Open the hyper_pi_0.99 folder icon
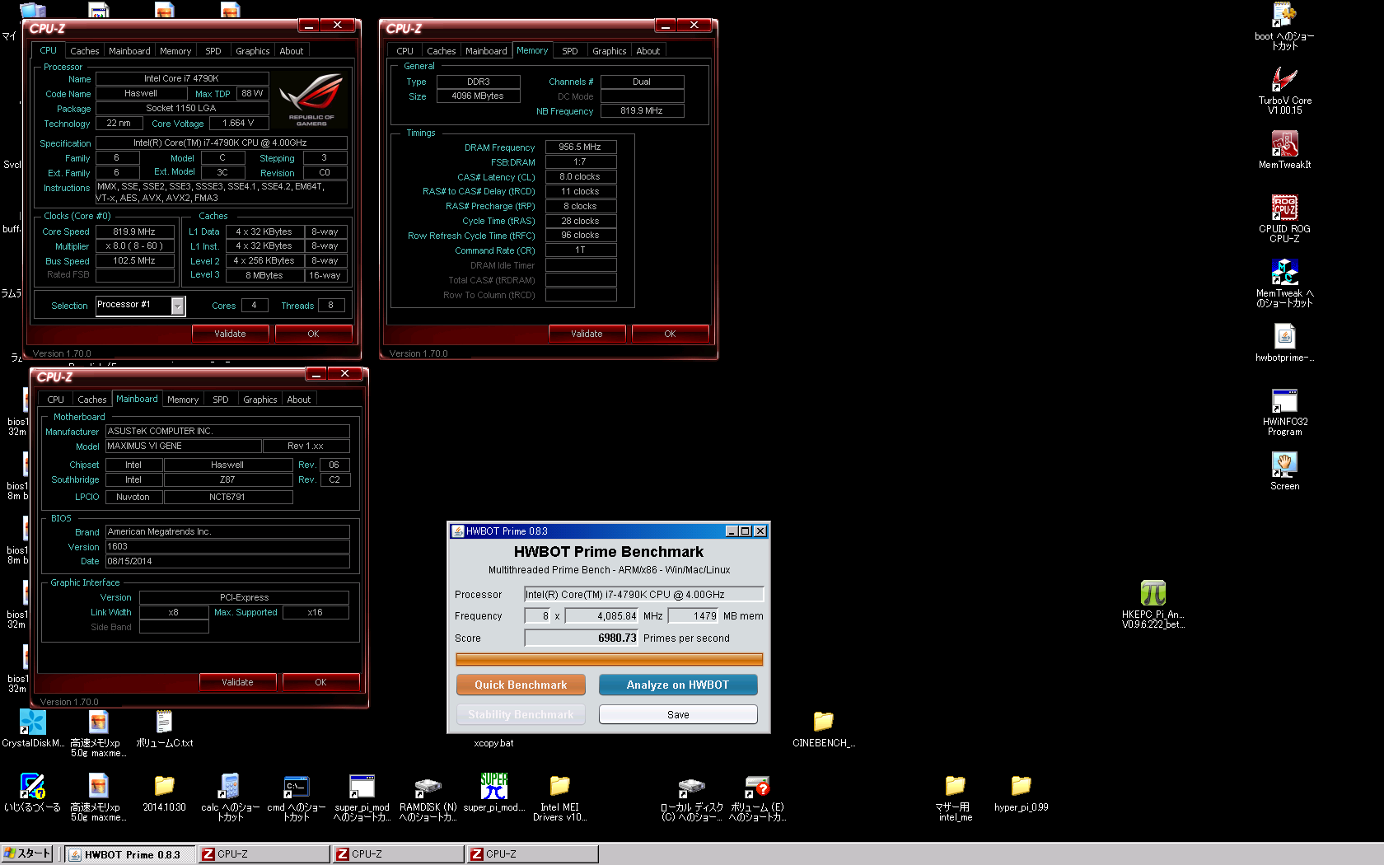 pyautogui.click(x=1021, y=786)
